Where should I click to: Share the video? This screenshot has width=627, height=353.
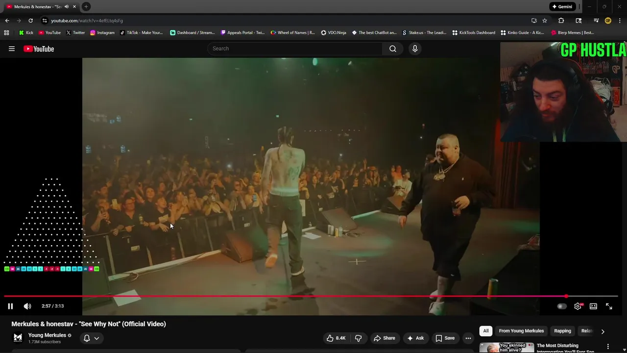(385, 338)
